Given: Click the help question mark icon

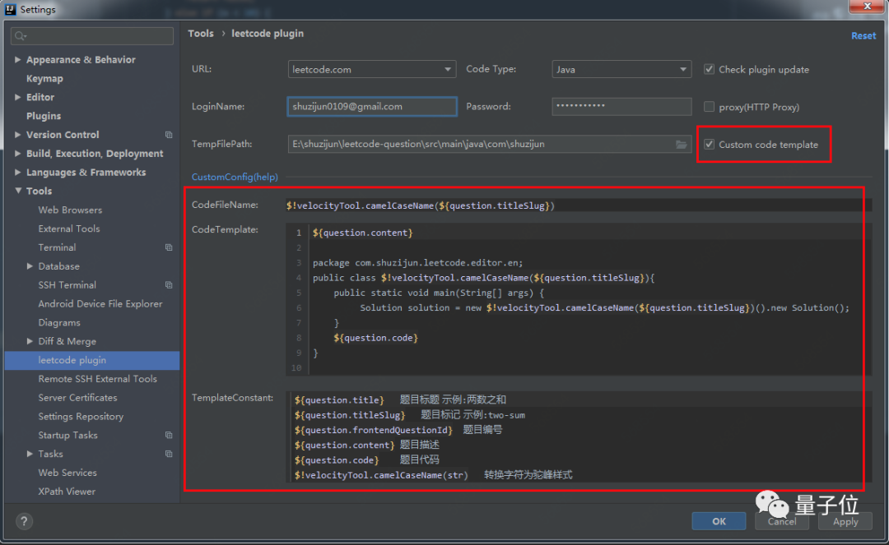Looking at the screenshot, I should coord(24,522).
